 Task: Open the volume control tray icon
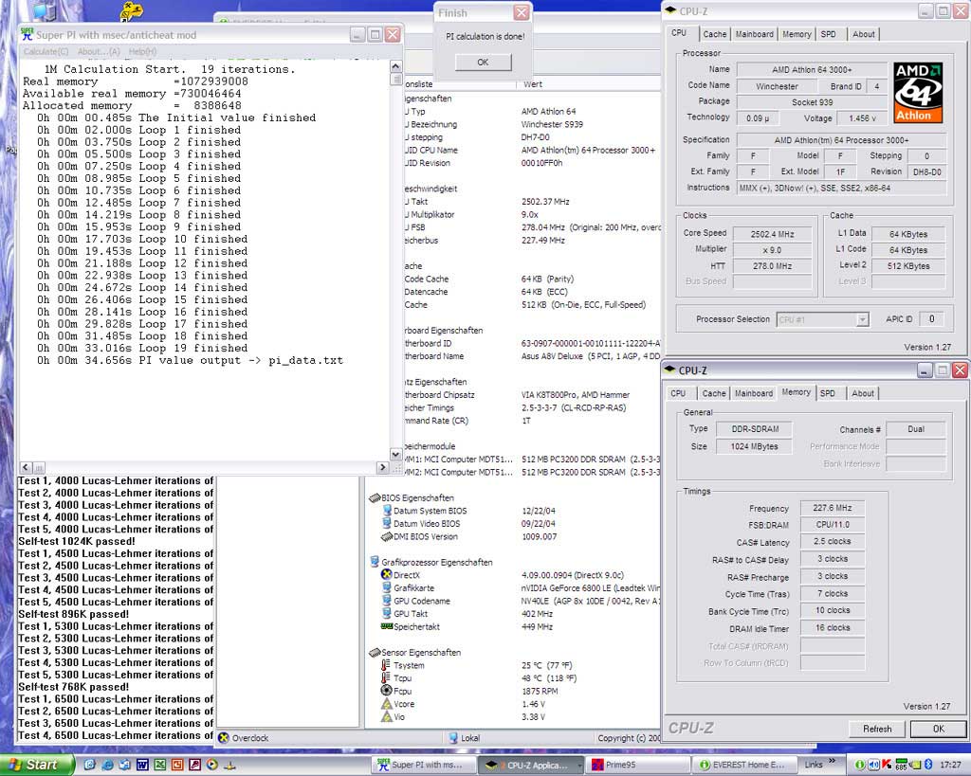[x=873, y=765]
